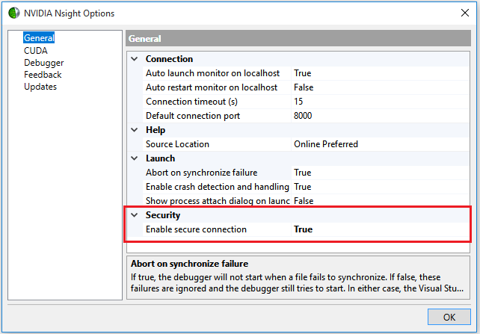
Task: Open the Updates options page
Action: [x=40, y=87]
